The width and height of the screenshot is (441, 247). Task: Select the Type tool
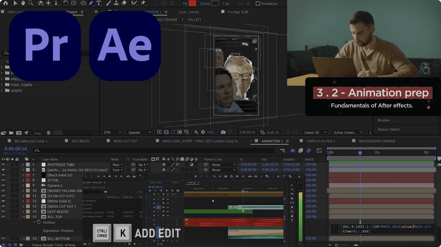99,3
